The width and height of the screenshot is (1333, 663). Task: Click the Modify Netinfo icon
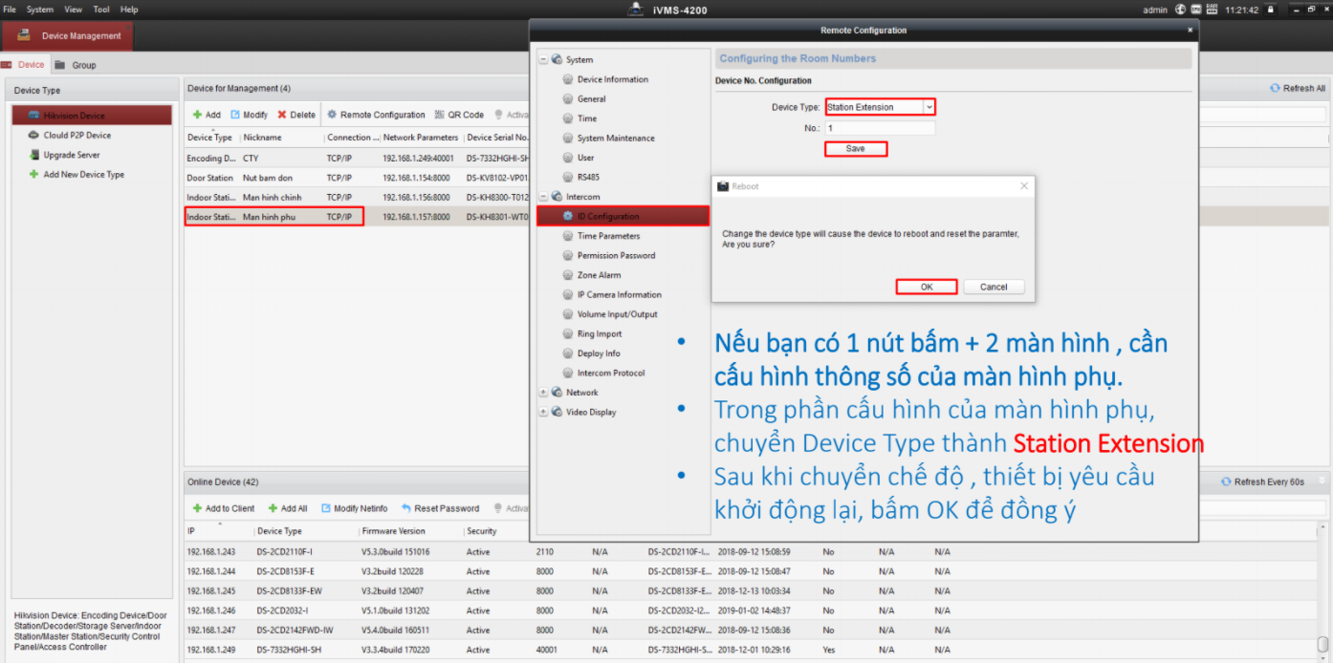pos(326,508)
